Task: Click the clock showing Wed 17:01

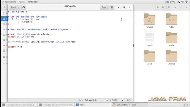Action: pyautogui.click(x=170, y=2)
